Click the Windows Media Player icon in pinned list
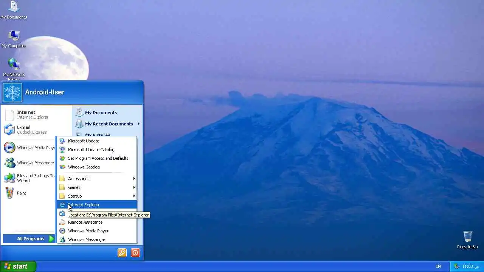The width and height of the screenshot is (484, 272). click(9, 148)
